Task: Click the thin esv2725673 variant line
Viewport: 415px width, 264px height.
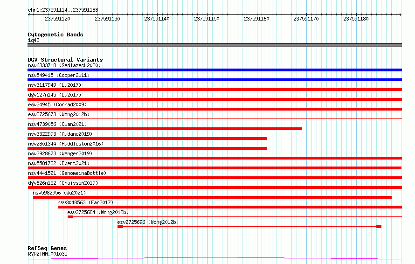Action: pos(214,118)
